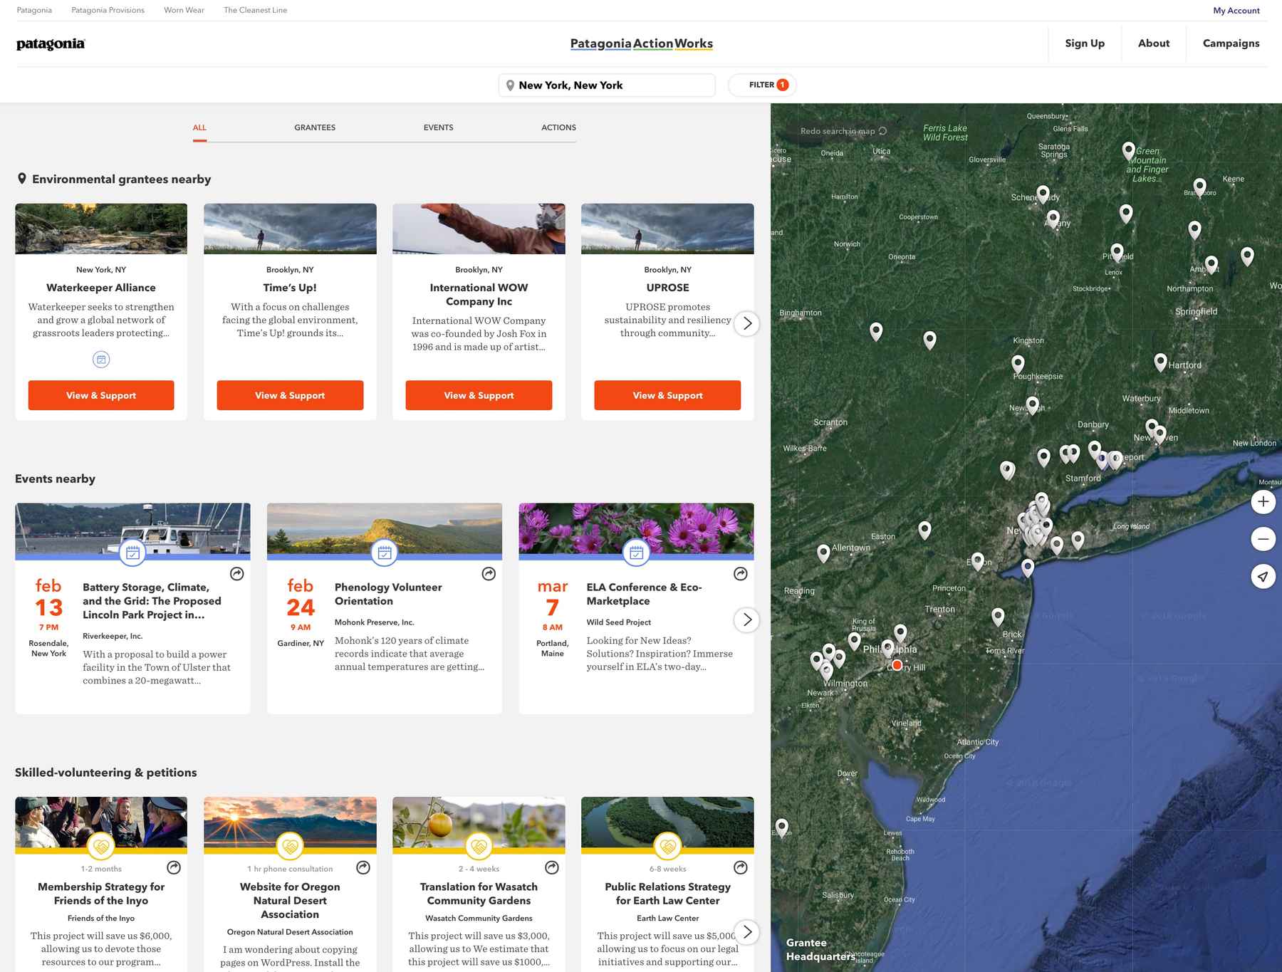
Task: Open the Sign Up page
Action: [x=1085, y=43]
